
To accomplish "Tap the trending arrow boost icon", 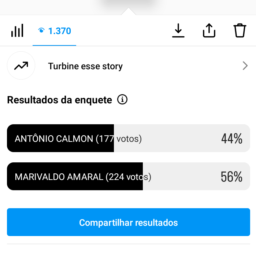I will pos(21,66).
